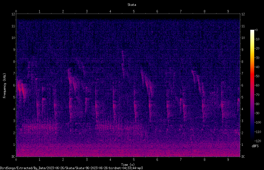Click the left-axis '12' kHz tick label

coord(13,14)
